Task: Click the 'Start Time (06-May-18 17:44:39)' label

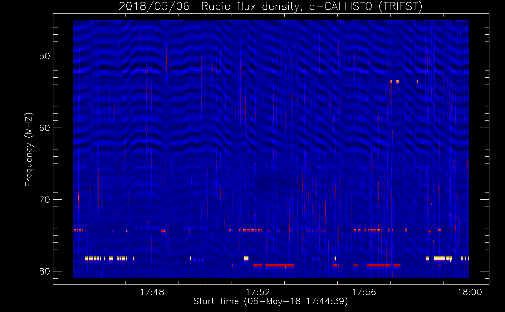Action: pos(271,301)
